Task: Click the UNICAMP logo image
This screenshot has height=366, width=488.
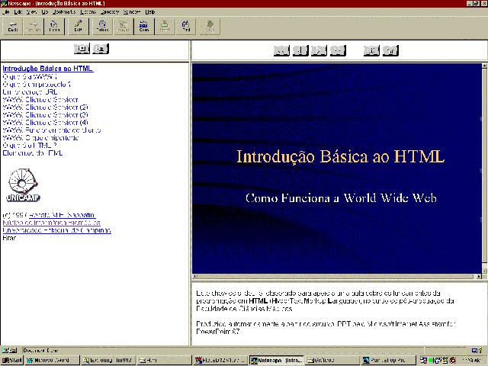Action: [23, 185]
